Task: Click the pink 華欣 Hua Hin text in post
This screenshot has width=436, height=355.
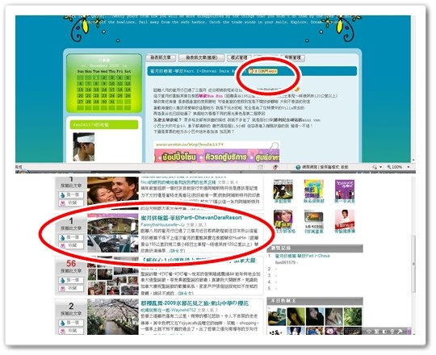Action: coord(211,96)
